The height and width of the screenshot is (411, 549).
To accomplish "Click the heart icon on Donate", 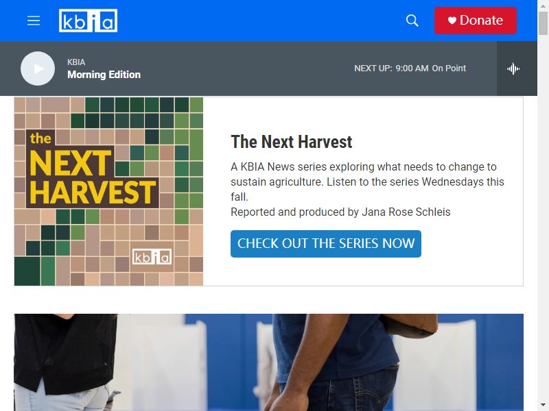I will pyautogui.click(x=452, y=21).
